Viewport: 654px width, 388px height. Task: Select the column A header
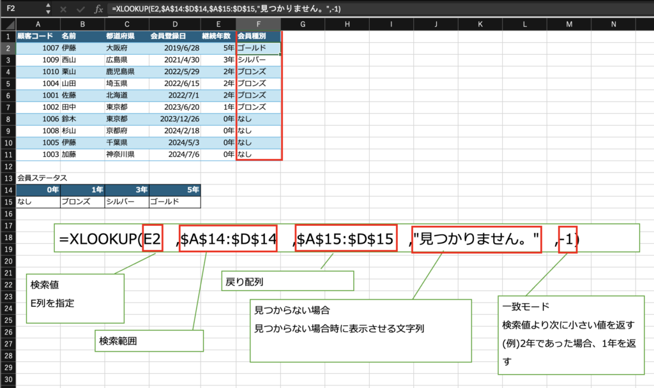click(x=38, y=24)
